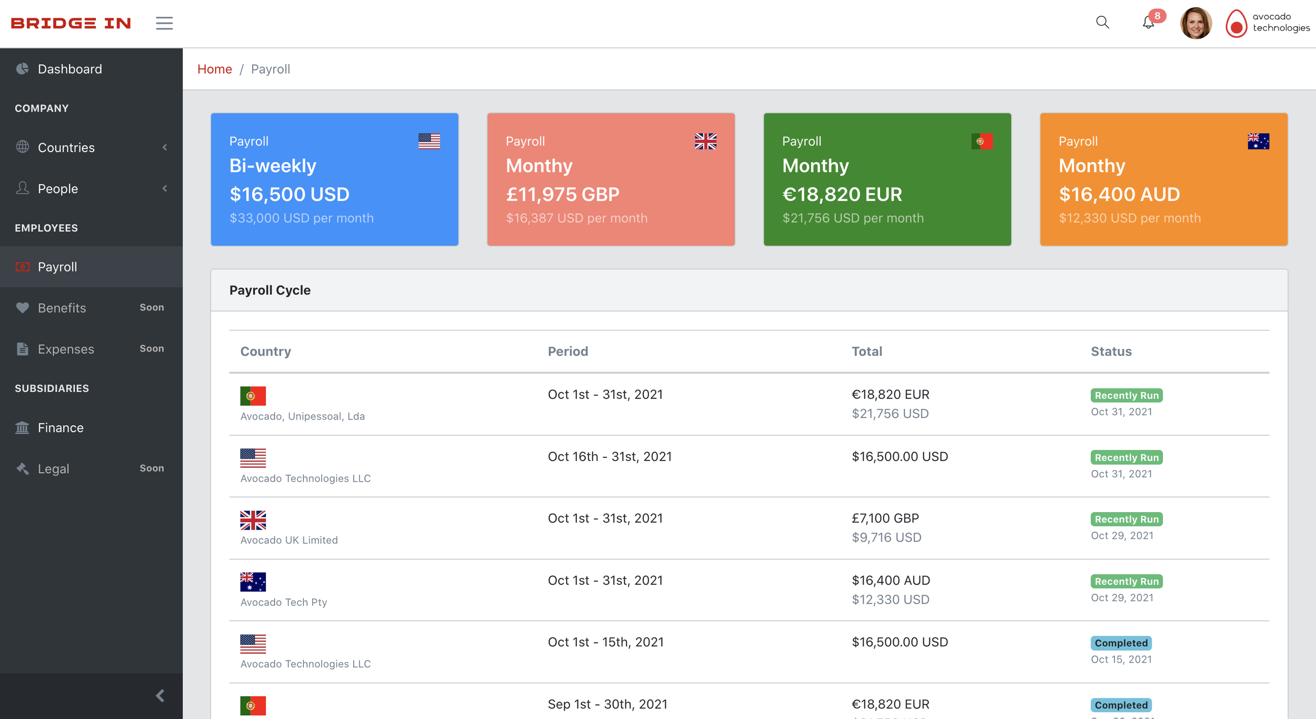
Task: Open the blue Bi-weekly USD payroll card
Action: (334, 179)
